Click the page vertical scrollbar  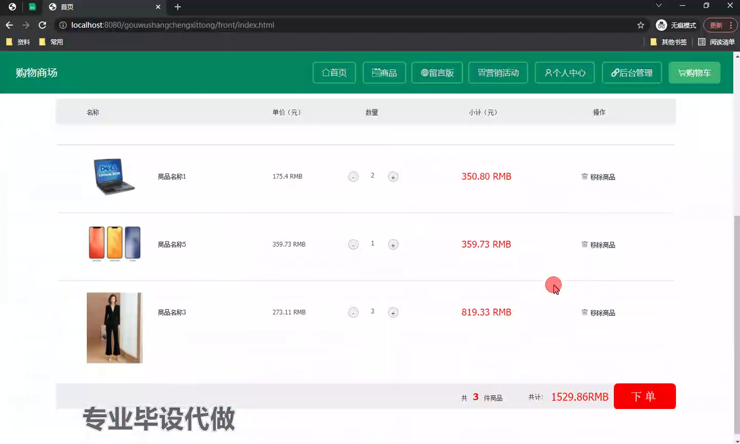pos(736,325)
